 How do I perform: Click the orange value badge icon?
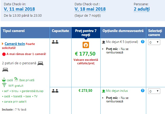pos(86,45)
